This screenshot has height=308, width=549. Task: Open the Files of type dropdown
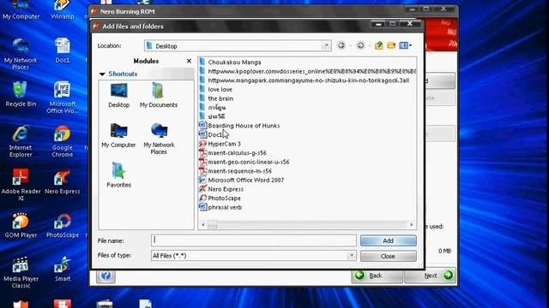(352, 256)
